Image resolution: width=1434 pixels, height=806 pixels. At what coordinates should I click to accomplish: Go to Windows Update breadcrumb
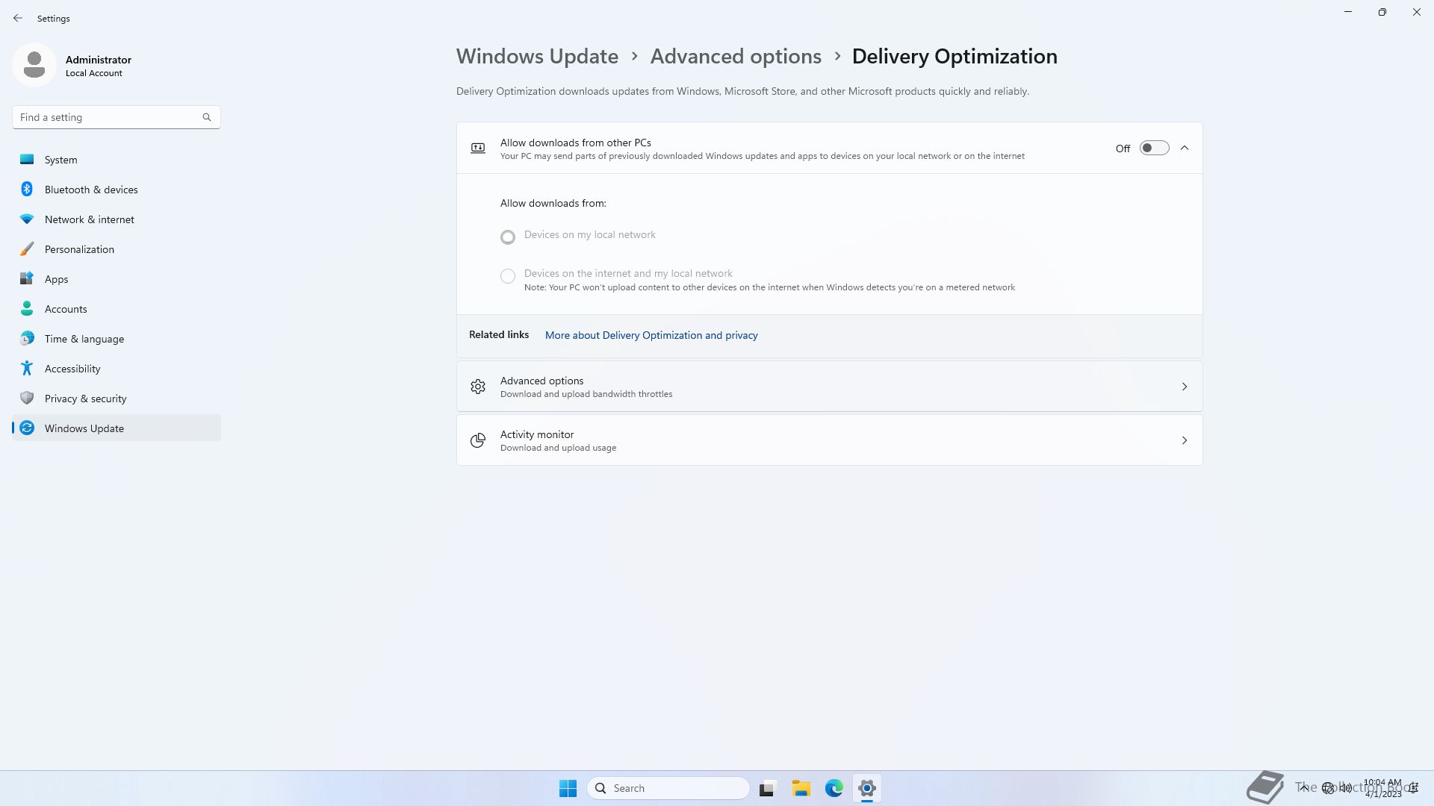click(537, 56)
